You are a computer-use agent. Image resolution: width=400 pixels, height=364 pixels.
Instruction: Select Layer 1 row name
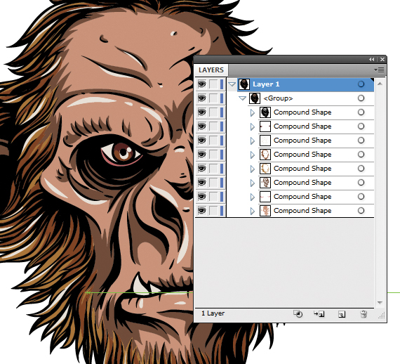tap(266, 84)
